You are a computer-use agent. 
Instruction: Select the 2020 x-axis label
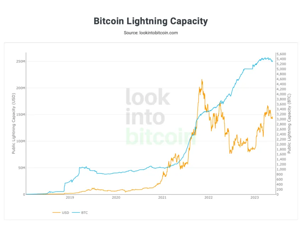[116, 198]
